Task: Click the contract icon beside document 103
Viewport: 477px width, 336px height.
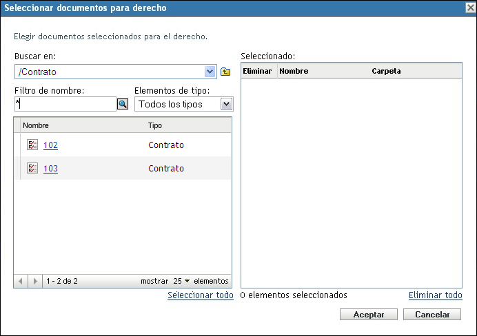Action: pyautogui.click(x=32, y=169)
